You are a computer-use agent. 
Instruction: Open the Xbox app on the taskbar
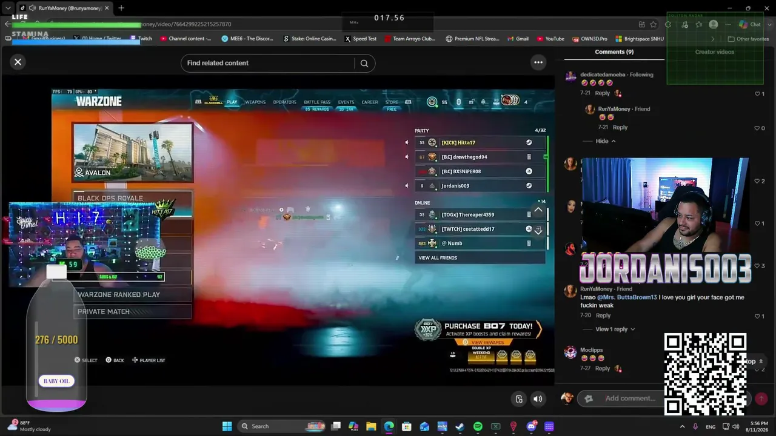495,426
